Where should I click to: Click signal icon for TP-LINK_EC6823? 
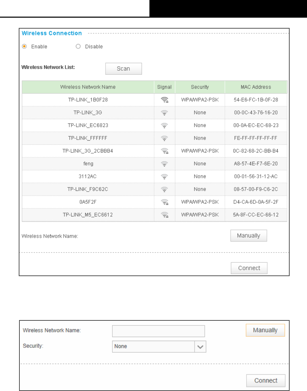pyautogui.click(x=164, y=125)
